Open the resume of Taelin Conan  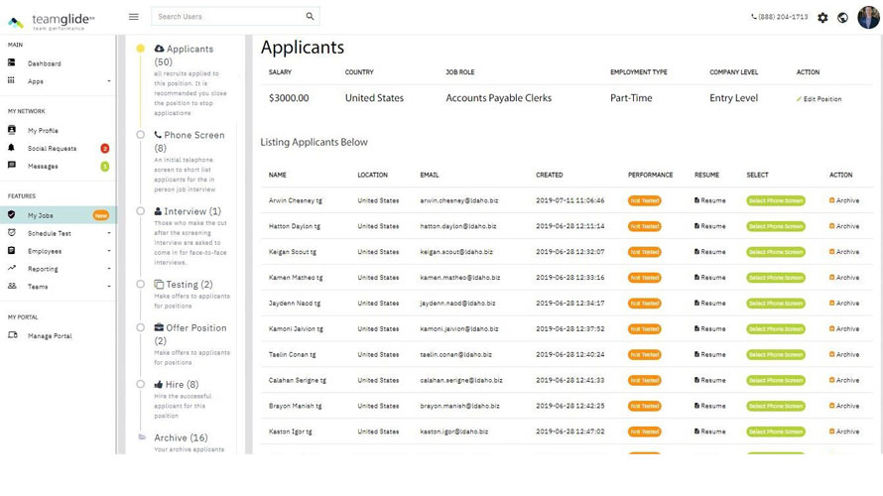click(709, 355)
